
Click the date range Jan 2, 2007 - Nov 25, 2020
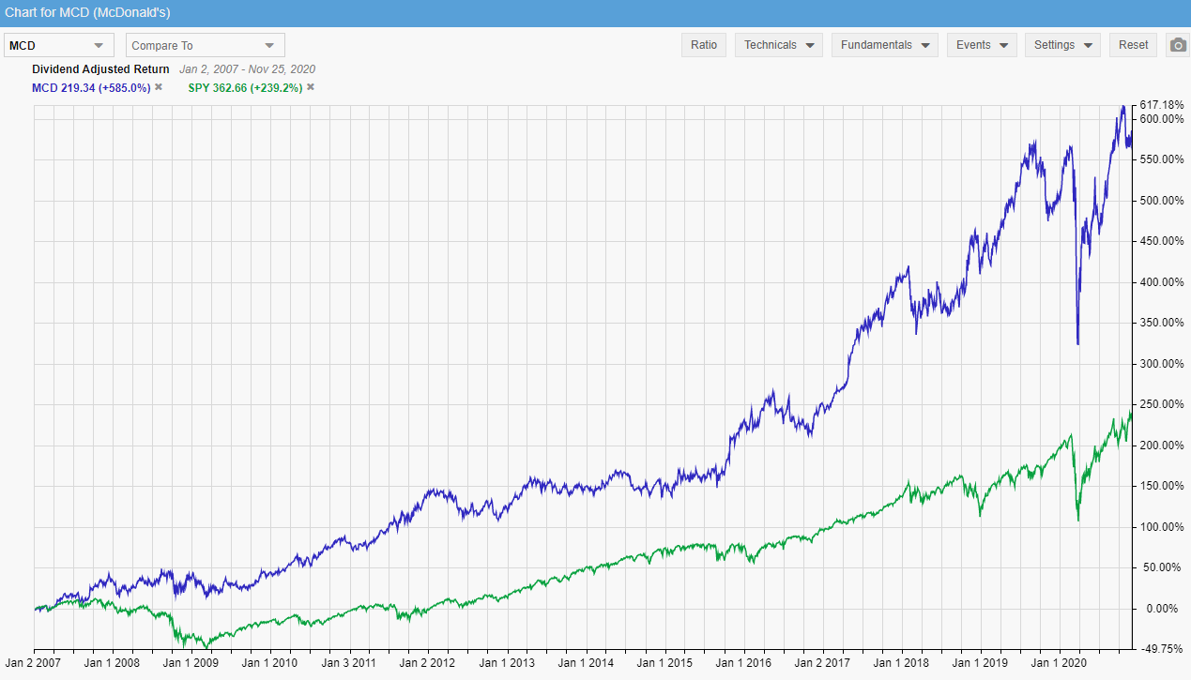click(x=247, y=69)
